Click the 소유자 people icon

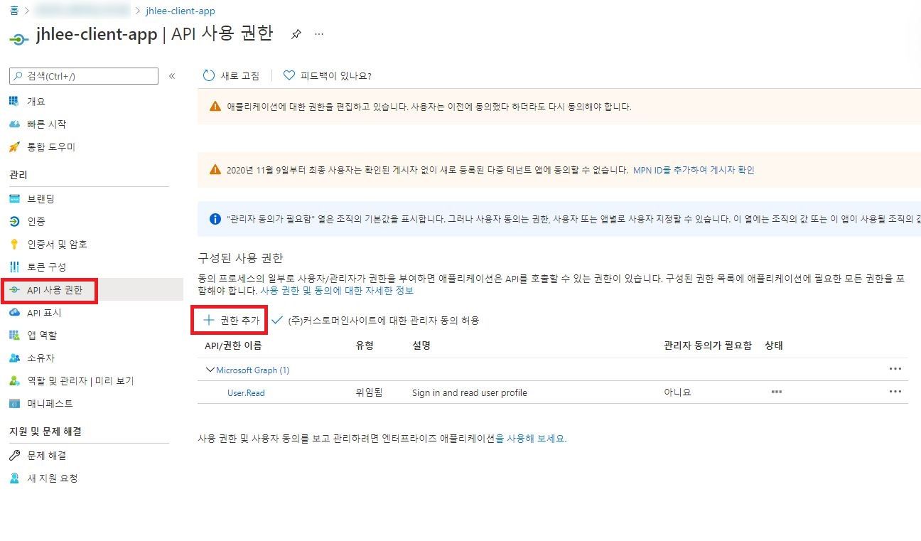point(14,358)
